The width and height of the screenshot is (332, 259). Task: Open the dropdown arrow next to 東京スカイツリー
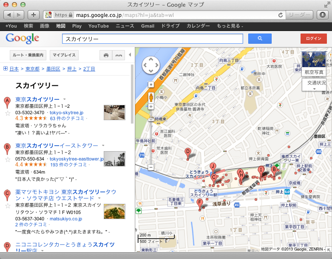64,99
